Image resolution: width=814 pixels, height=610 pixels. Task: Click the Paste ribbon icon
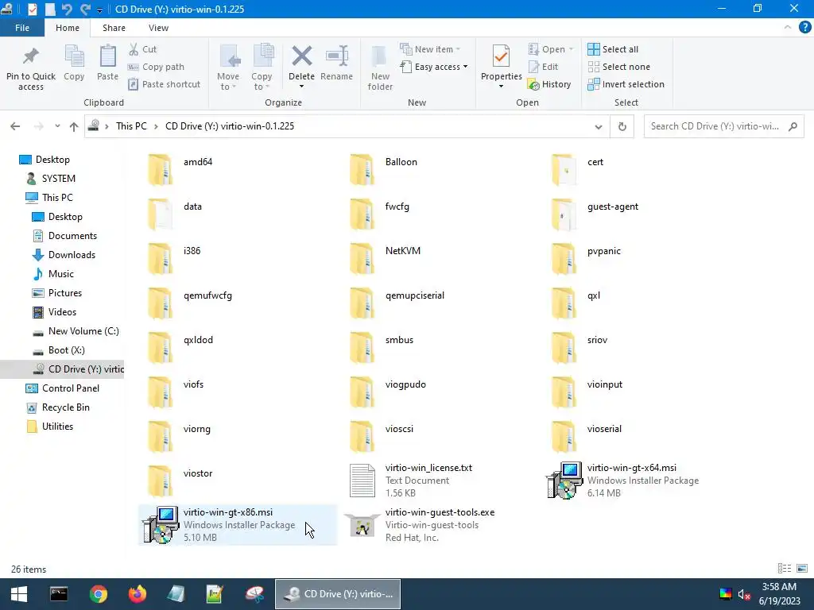click(x=107, y=56)
